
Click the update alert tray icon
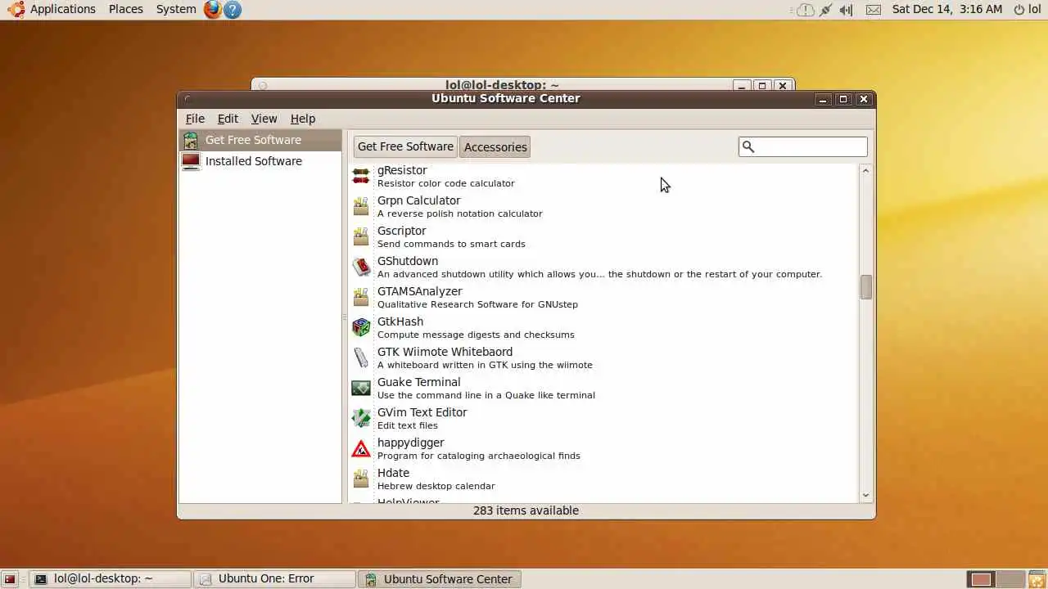(806, 10)
